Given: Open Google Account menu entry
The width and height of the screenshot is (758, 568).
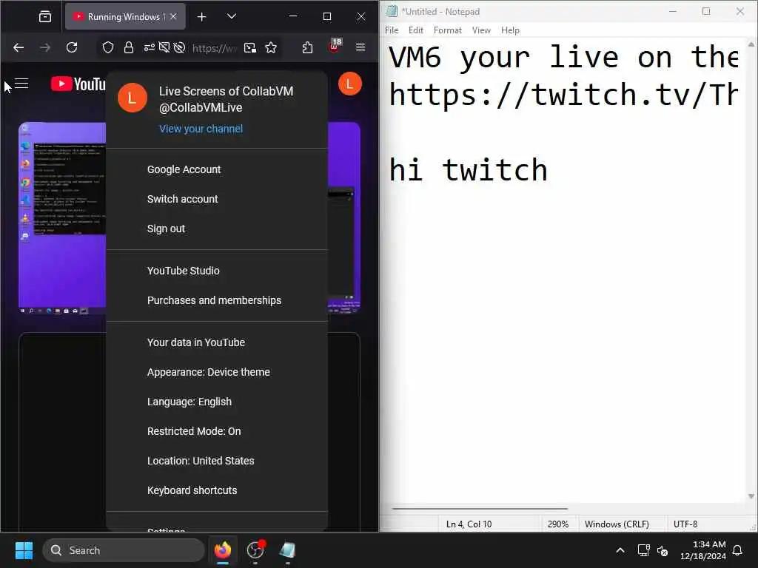Looking at the screenshot, I should (x=217, y=169).
